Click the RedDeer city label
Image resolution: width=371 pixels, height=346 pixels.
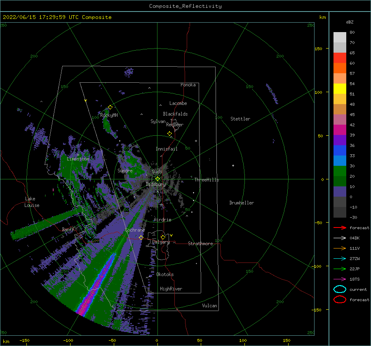pos(175,125)
